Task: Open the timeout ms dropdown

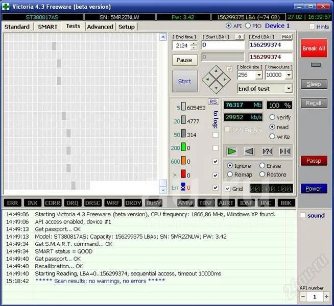Action: coord(289,75)
